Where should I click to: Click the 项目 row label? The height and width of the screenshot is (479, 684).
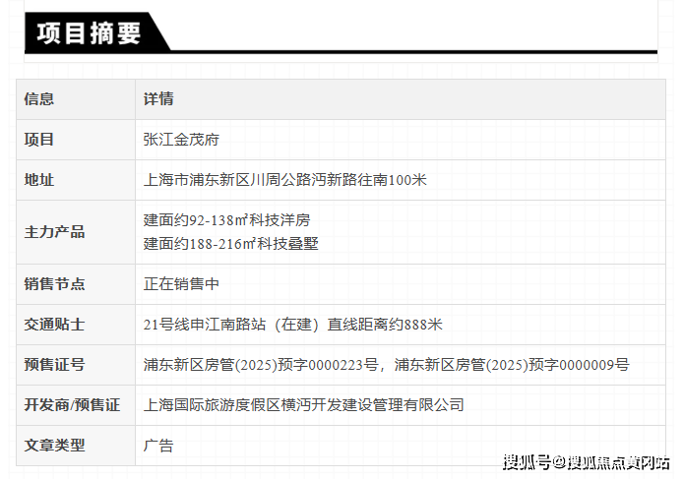click(x=39, y=140)
